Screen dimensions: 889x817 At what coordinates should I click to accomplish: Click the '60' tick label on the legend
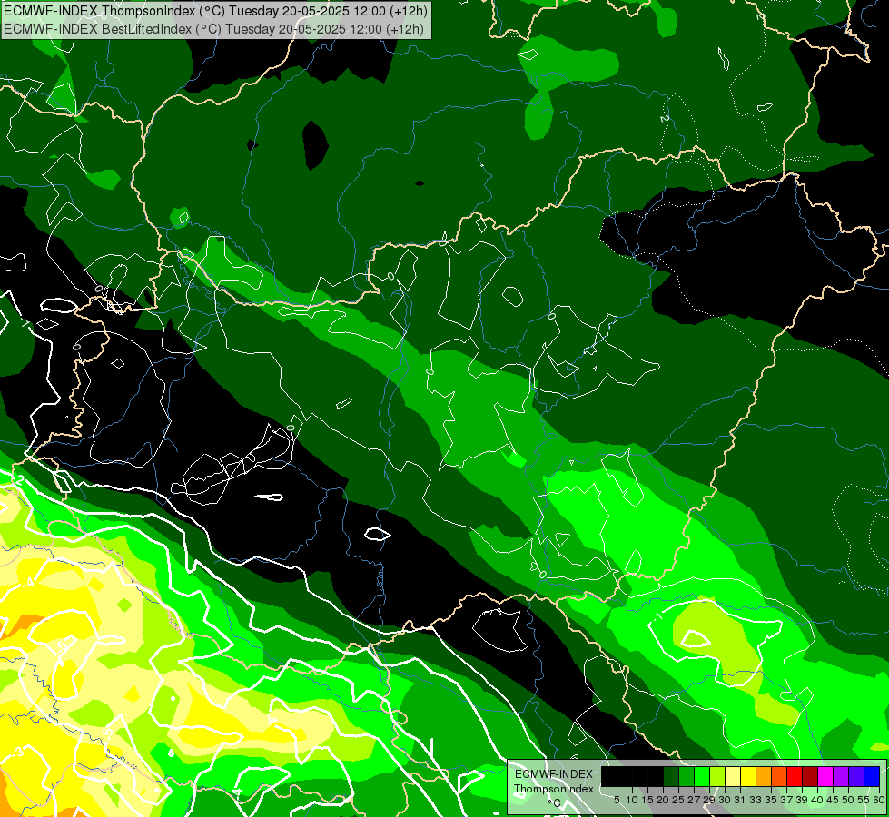point(879,800)
